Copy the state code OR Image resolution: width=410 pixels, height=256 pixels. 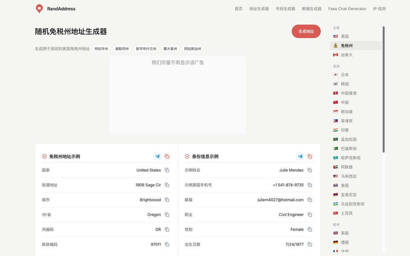click(167, 229)
